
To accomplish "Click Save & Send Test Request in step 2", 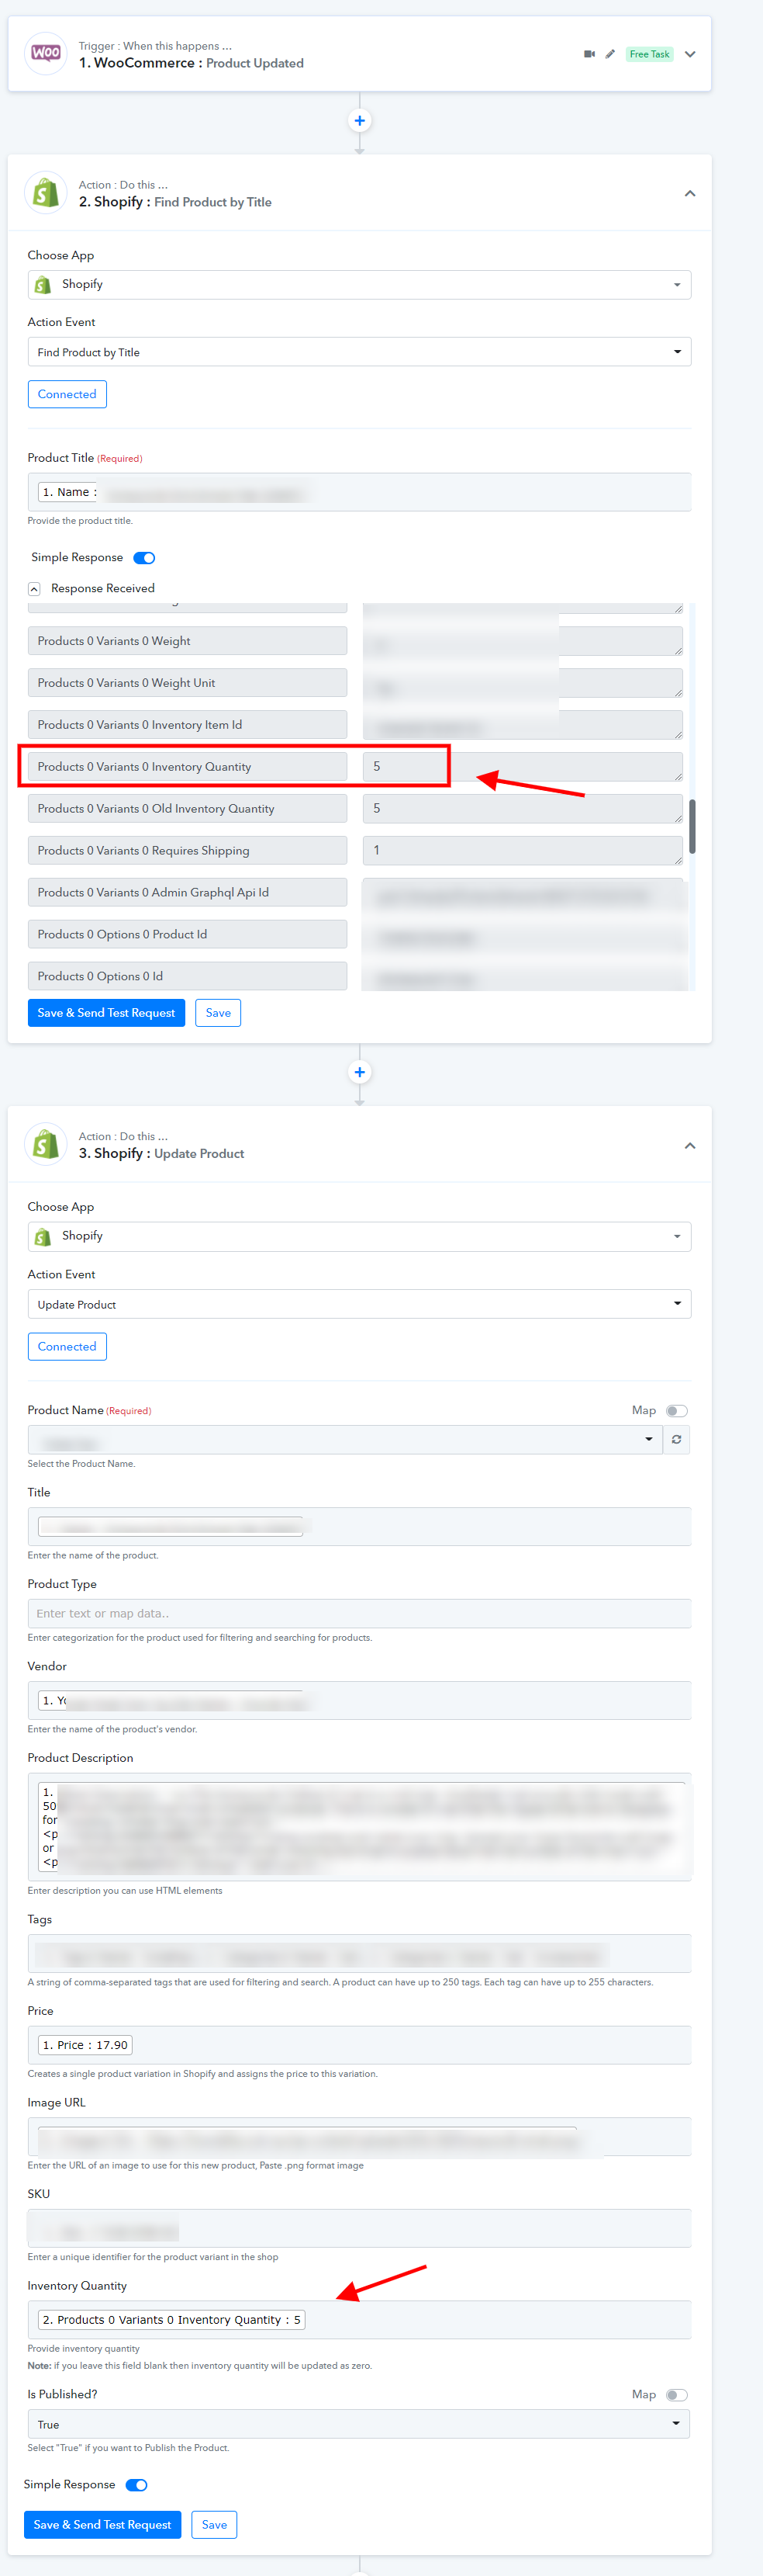I will click(x=107, y=1013).
